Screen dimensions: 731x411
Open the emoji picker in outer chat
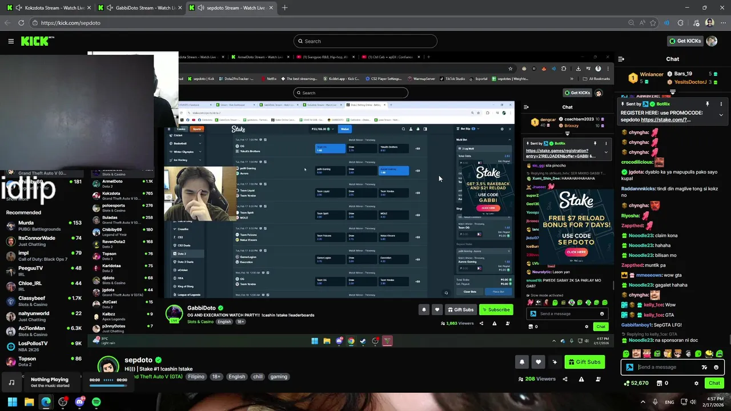pyautogui.click(x=716, y=368)
